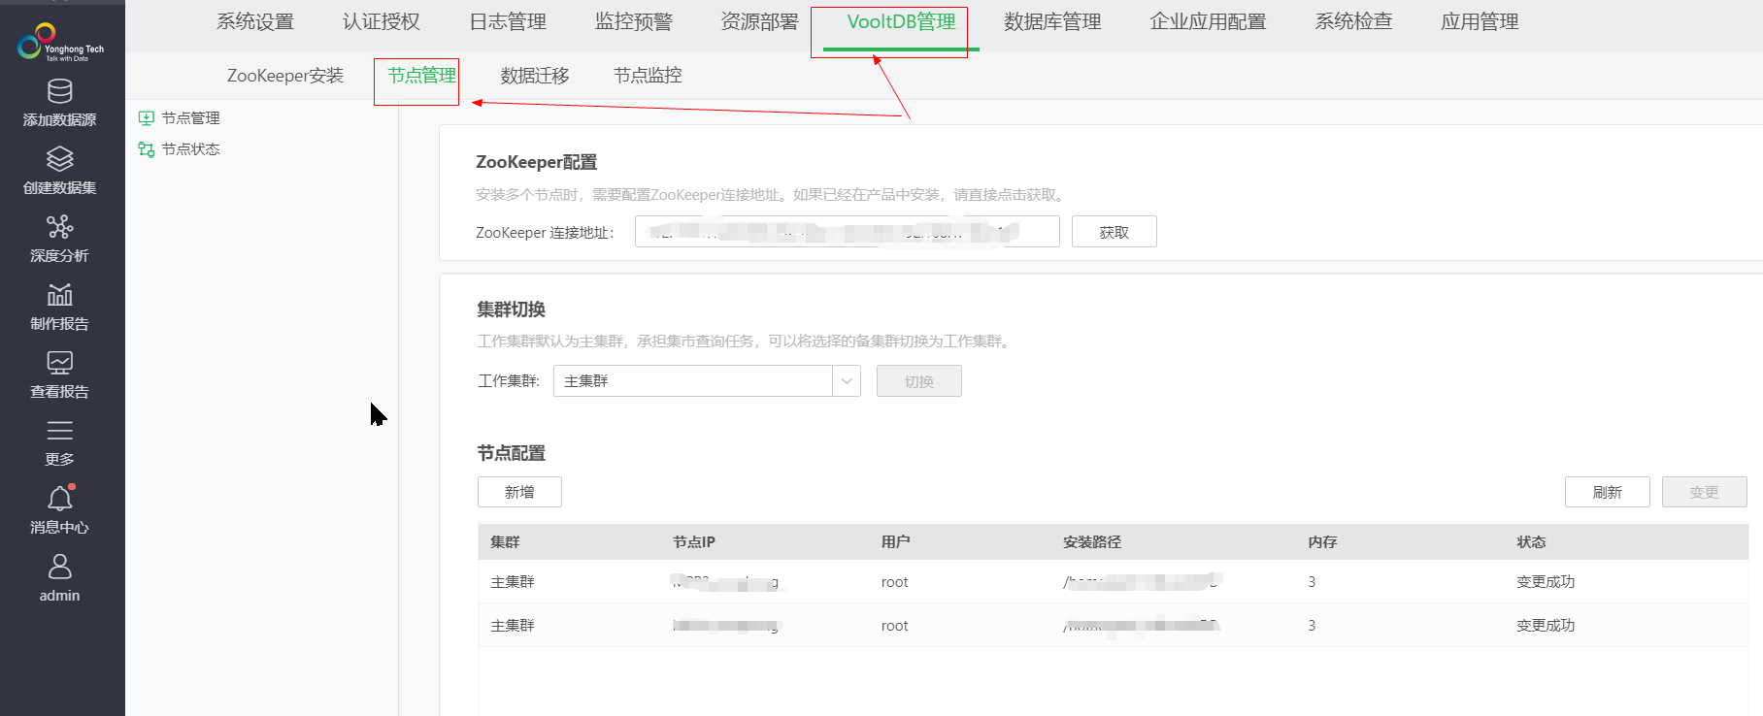
Task: Click the 状态 column header
Action: click(x=1531, y=542)
